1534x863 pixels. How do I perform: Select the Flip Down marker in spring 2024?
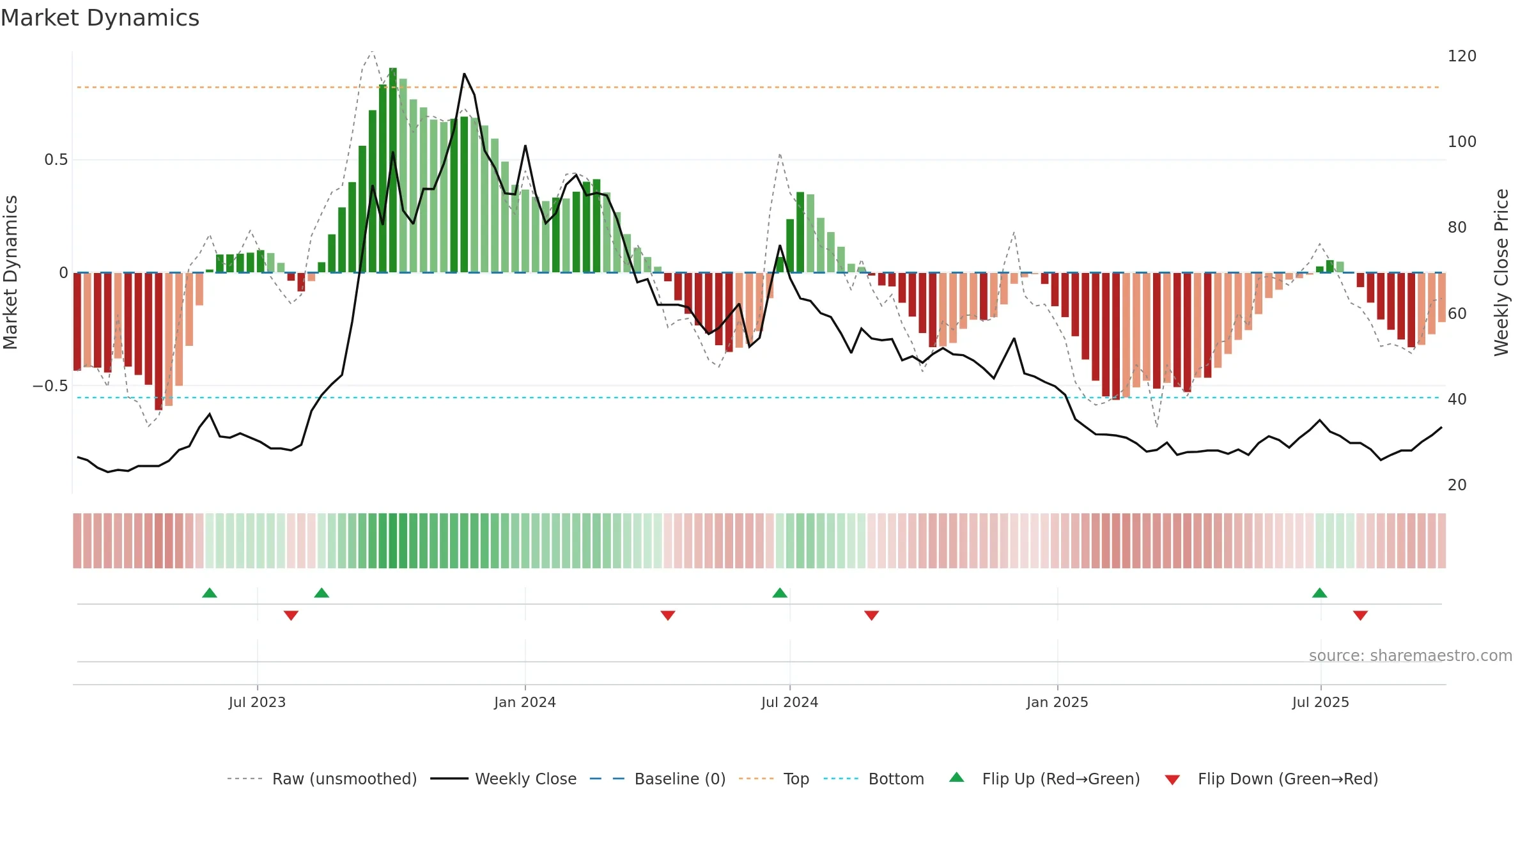pyautogui.click(x=668, y=616)
